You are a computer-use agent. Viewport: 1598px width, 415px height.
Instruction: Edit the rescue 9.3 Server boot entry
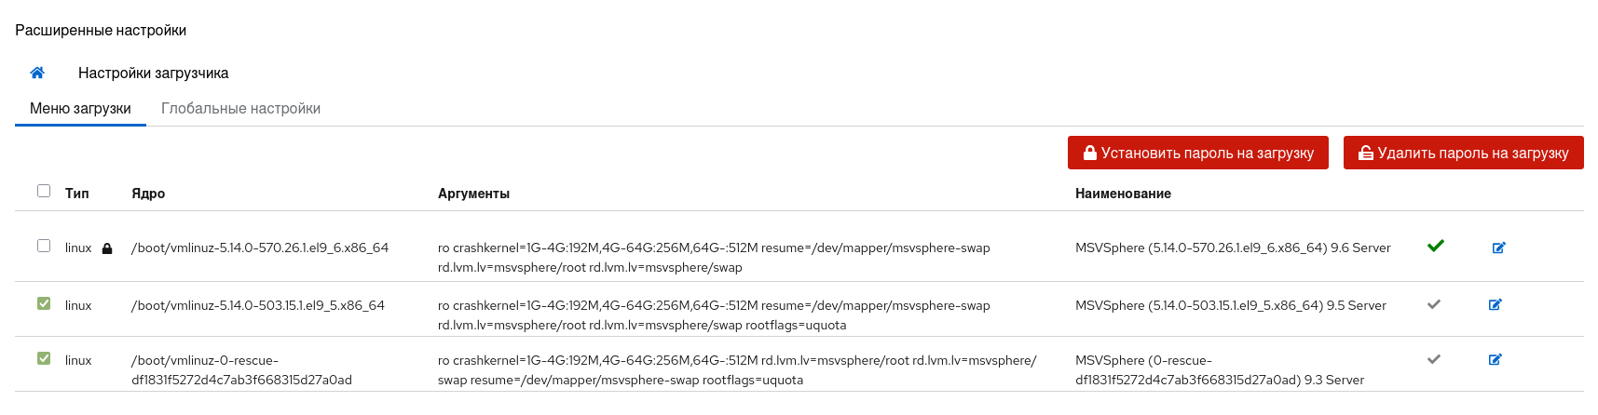(1495, 359)
